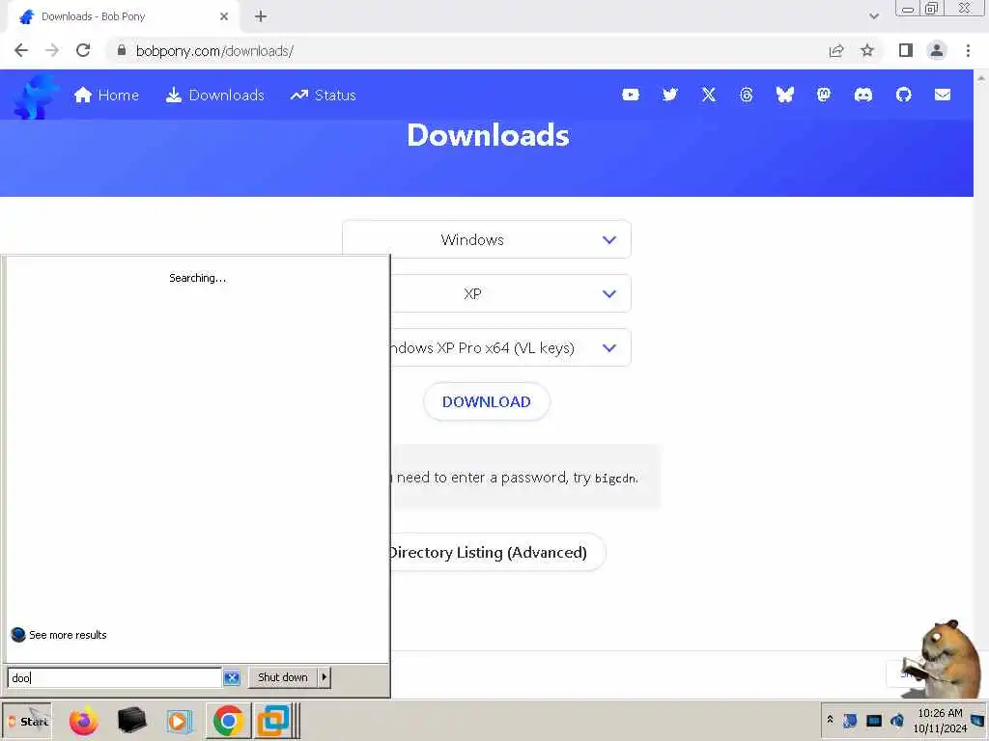Click the taskbar clock showing 10:26 AM
This screenshot has height=741, width=989.
click(x=940, y=721)
